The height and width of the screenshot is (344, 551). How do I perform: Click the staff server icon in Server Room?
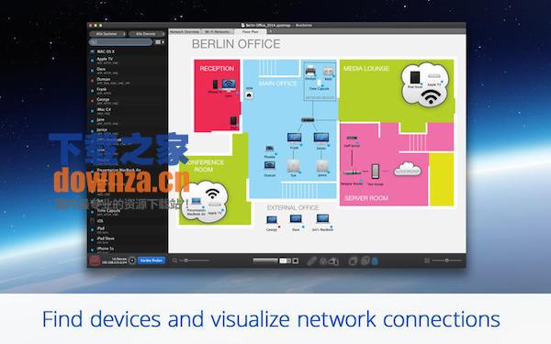click(x=352, y=139)
